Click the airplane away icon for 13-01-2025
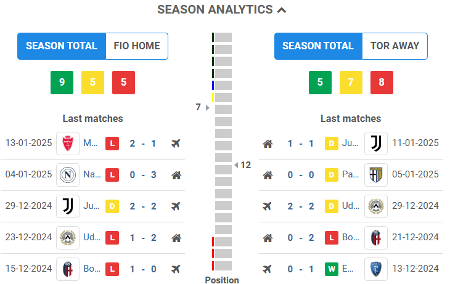Viewport: 450px width, 284px height. tap(176, 144)
